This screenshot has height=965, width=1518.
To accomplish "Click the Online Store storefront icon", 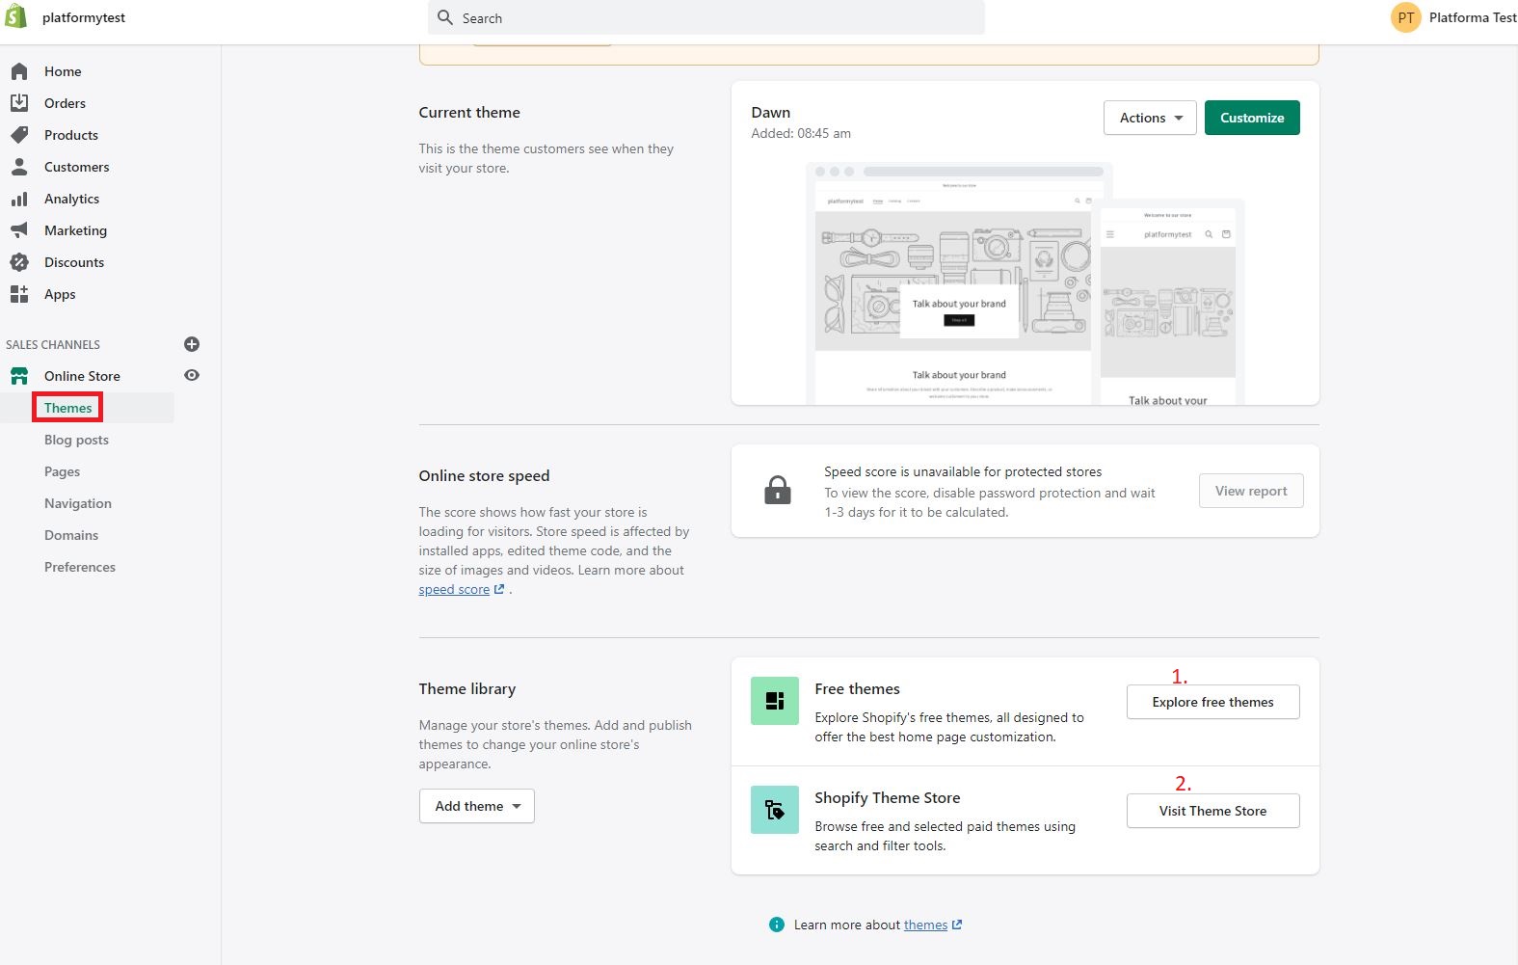I will pos(19,376).
